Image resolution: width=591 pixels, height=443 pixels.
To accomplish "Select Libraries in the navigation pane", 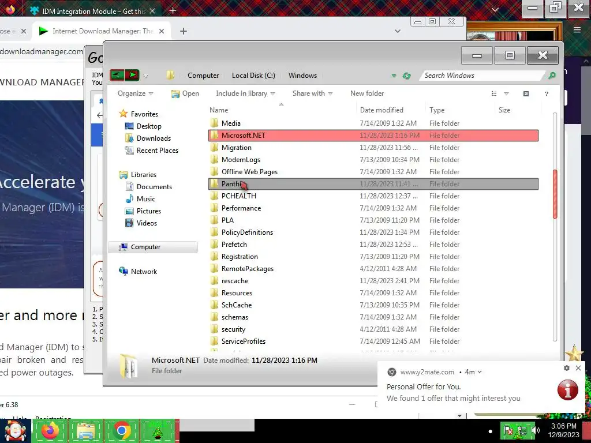I will [x=143, y=174].
